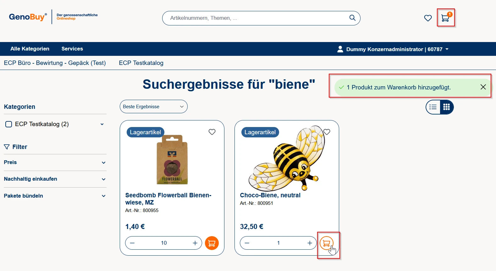Favorite the Seedbomb Flowerball product

tap(212, 132)
